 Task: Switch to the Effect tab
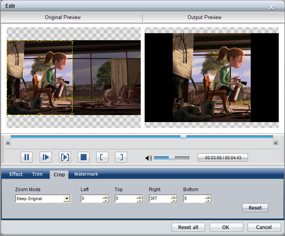tap(16, 174)
